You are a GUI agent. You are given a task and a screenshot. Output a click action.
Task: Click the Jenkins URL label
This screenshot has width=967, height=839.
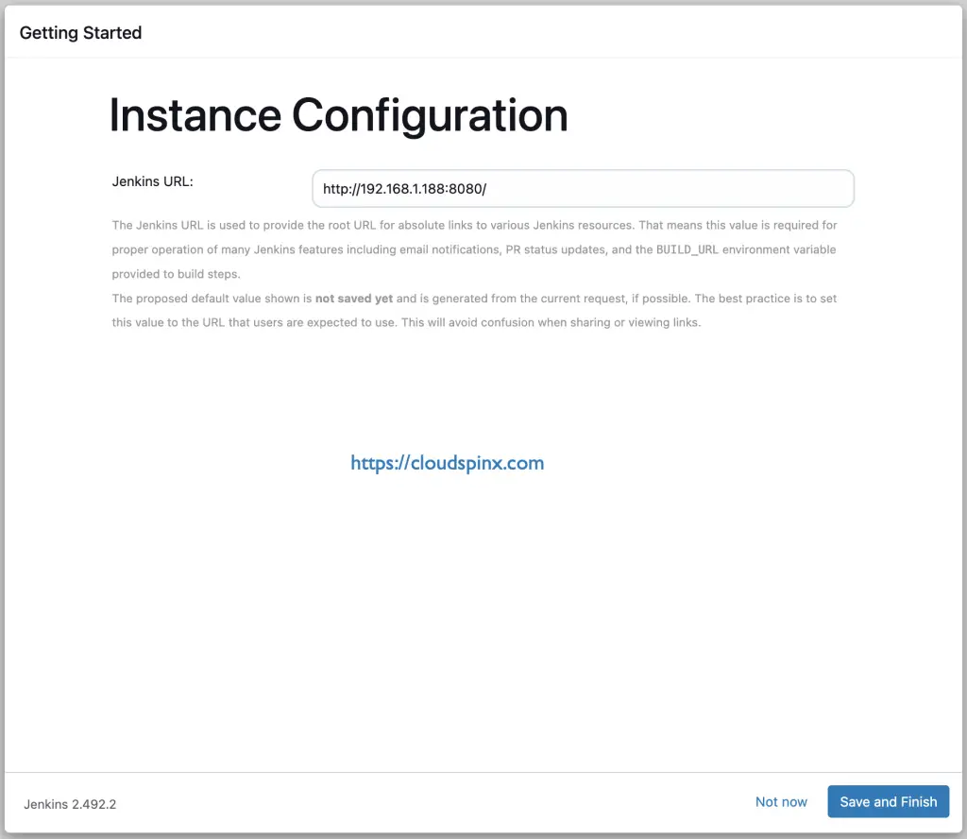(151, 180)
